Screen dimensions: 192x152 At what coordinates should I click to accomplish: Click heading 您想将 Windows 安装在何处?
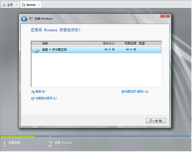56,30
